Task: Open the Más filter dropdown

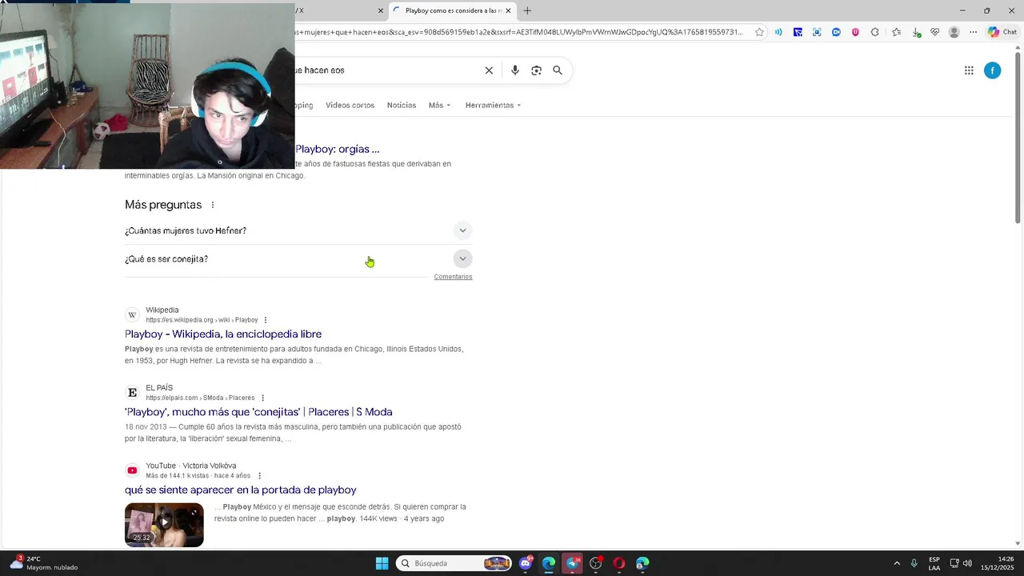Action: click(x=439, y=105)
